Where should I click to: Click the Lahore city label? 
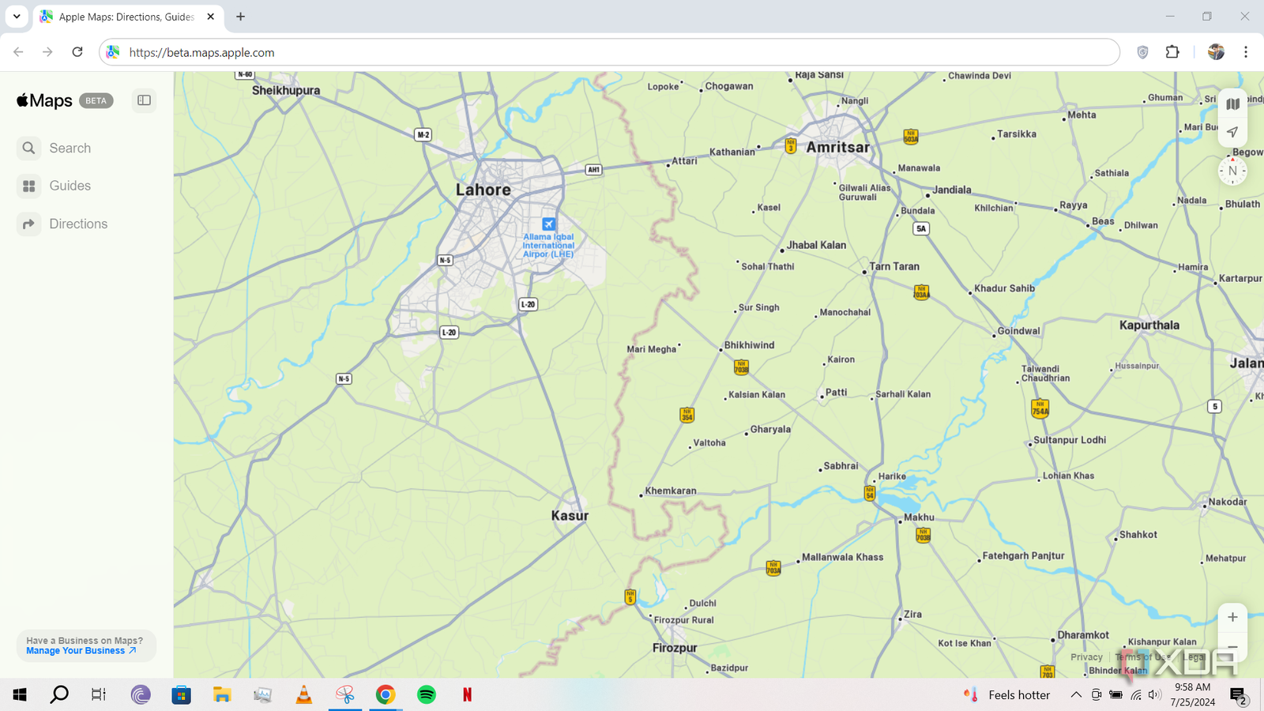(483, 190)
